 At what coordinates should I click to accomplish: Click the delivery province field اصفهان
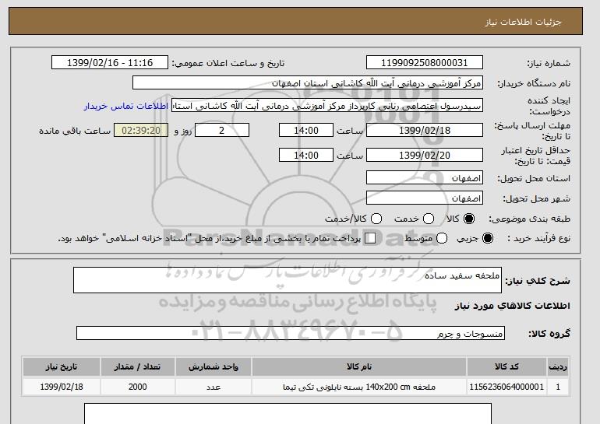(425, 177)
